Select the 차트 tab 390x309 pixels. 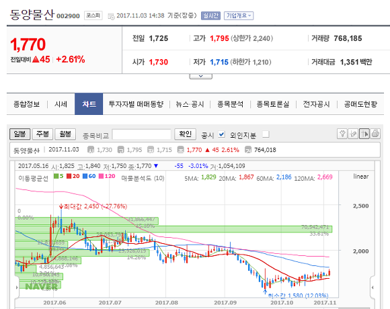[x=89, y=104]
